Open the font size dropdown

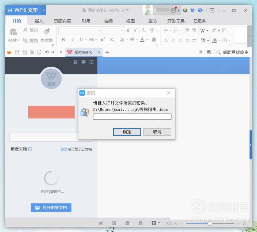click(x=121, y=30)
